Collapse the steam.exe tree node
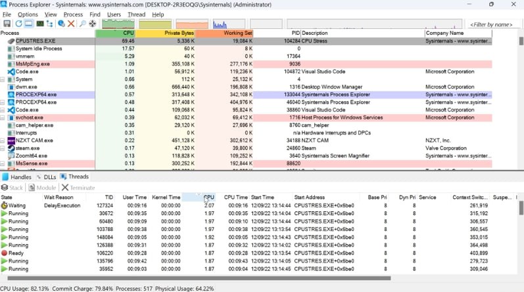524x292 pixels. [x=3, y=148]
